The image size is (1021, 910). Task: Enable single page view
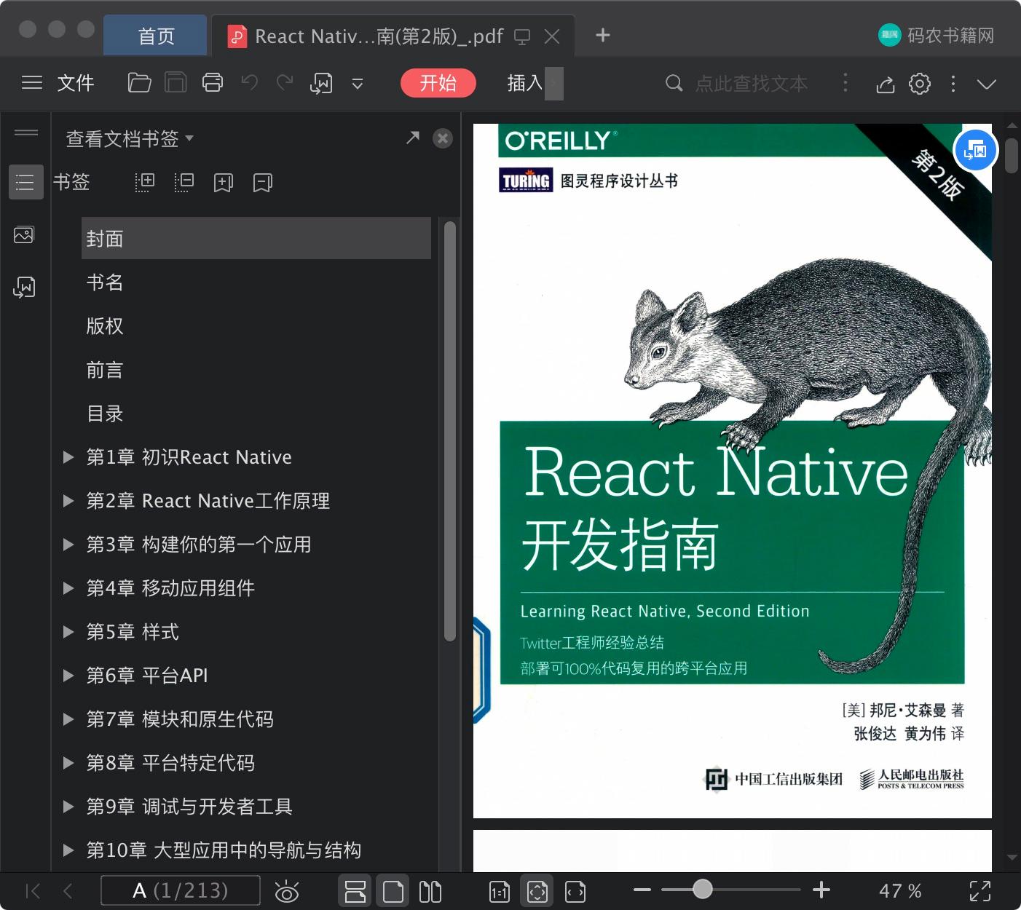[x=393, y=891]
